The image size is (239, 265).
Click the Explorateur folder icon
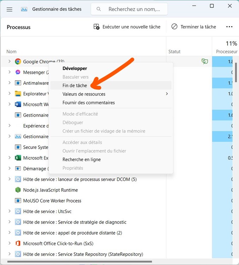[x=18, y=94]
